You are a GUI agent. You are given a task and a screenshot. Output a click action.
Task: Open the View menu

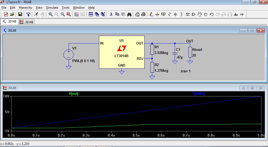click(x=39, y=8)
